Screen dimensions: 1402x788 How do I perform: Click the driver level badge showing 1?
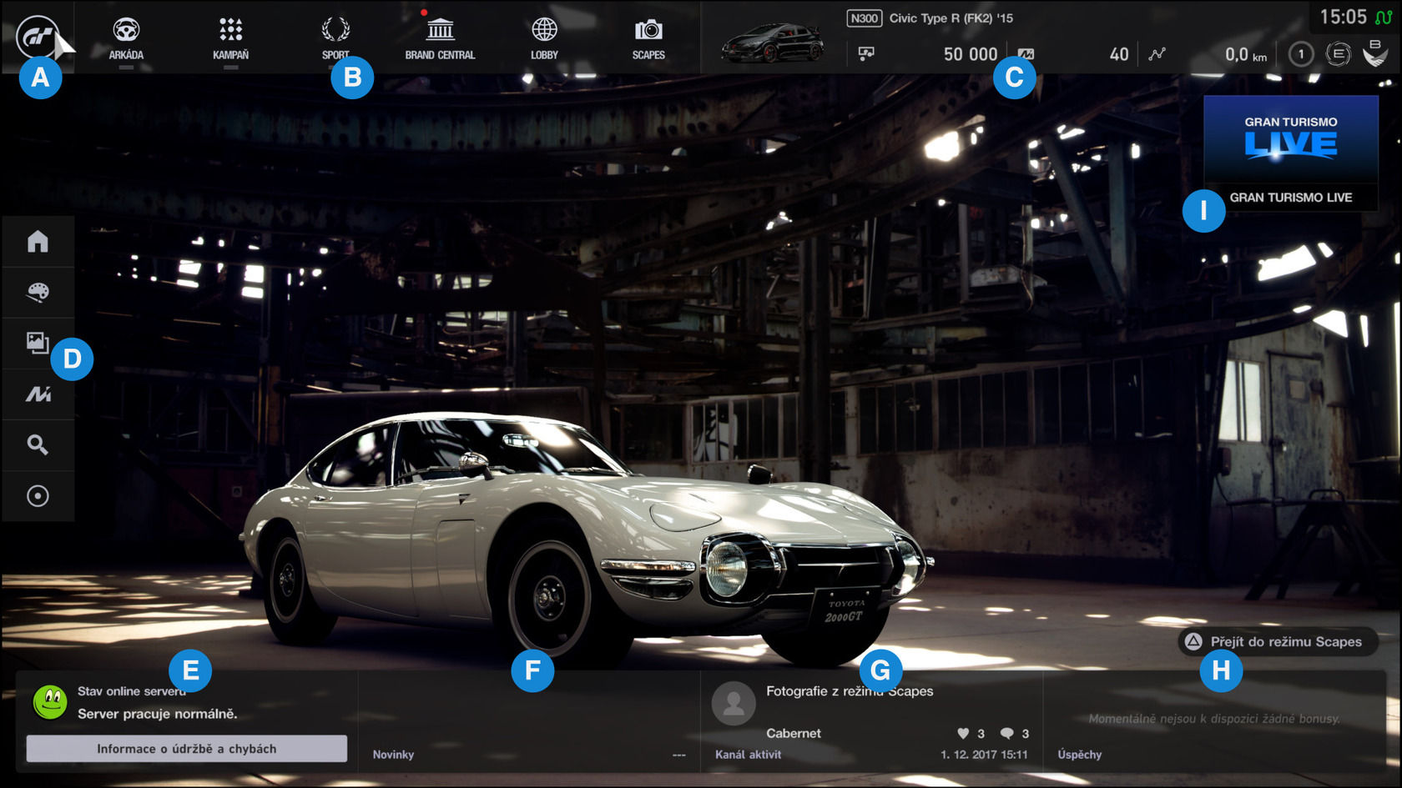click(1299, 53)
